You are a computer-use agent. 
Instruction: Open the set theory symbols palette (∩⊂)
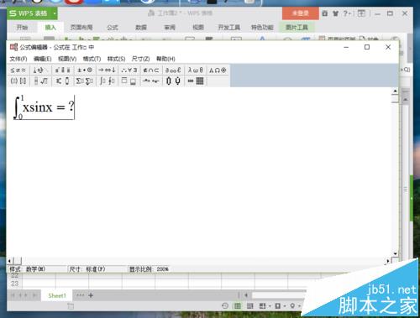pyautogui.click(x=151, y=70)
